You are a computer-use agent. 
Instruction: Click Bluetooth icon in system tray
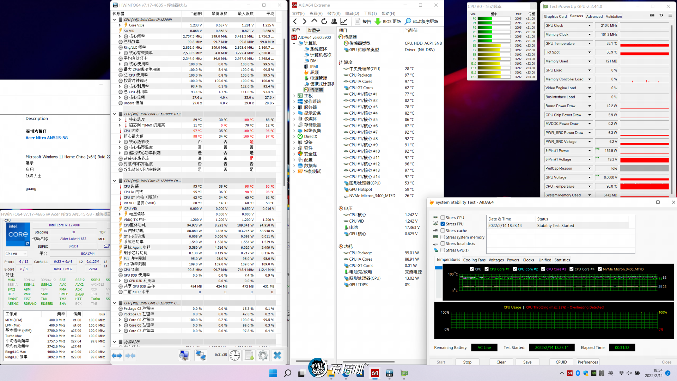pyautogui.click(x=578, y=373)
